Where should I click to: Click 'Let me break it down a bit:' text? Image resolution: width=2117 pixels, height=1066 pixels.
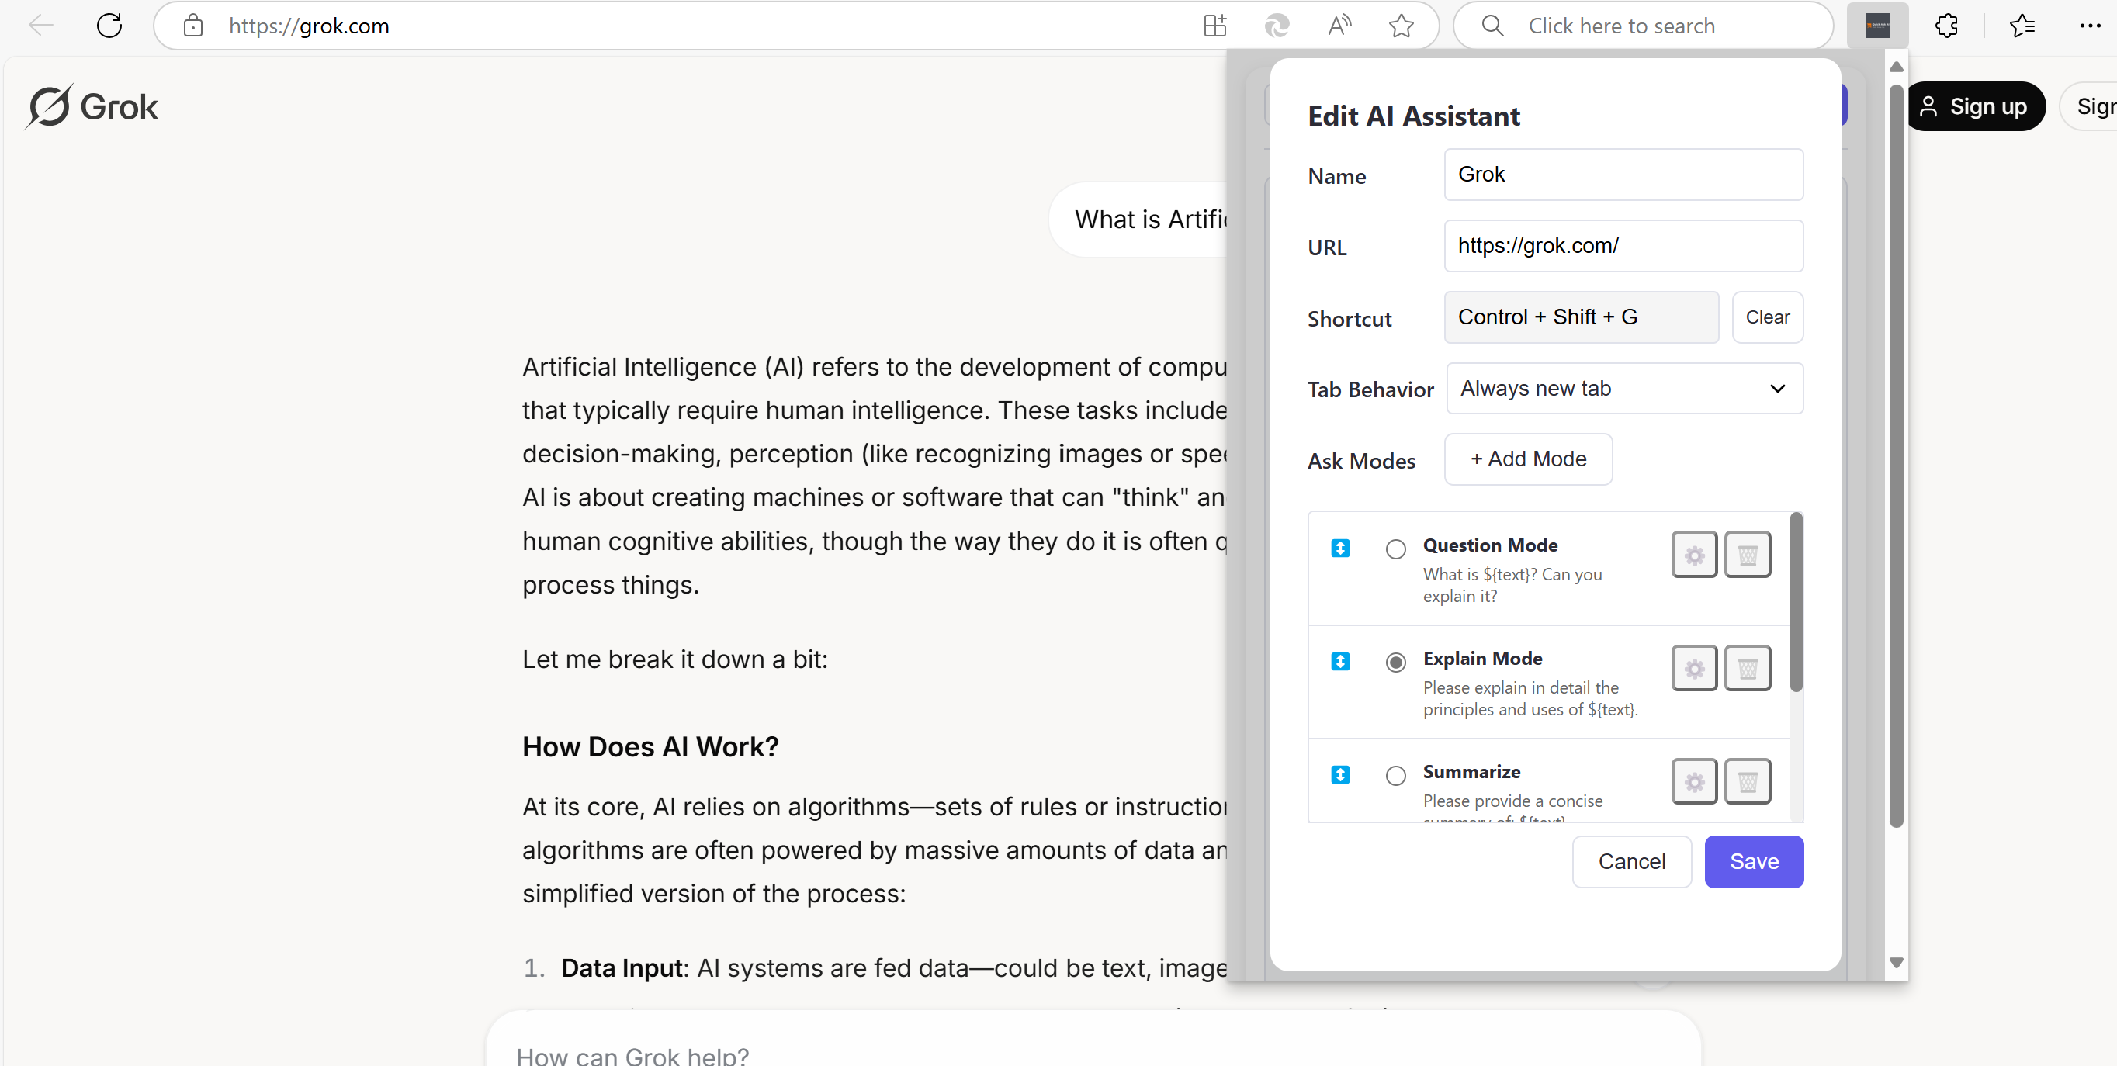point(674,659)
